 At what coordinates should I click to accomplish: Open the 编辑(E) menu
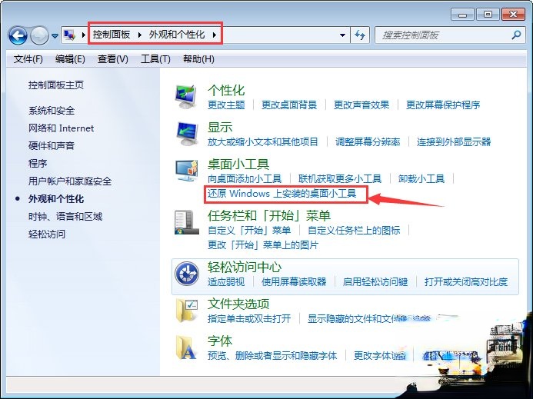(x=70, y=59)
